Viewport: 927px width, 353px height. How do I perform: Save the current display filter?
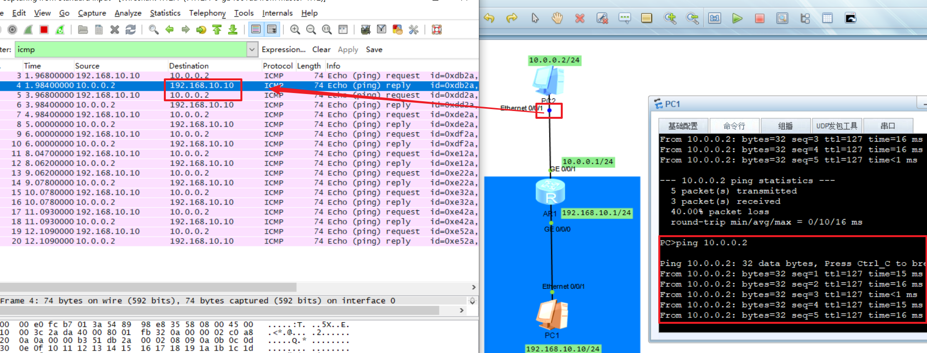[x=374, y=49]
